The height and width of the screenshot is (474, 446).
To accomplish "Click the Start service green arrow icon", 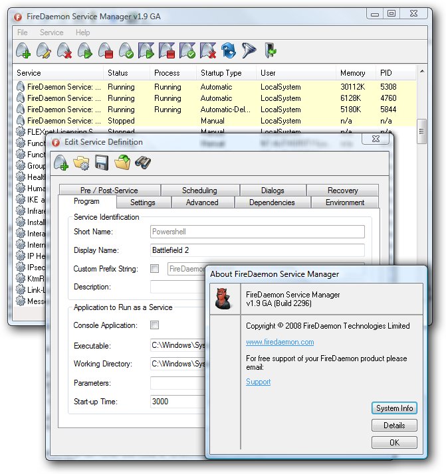I will pos(85,50).
